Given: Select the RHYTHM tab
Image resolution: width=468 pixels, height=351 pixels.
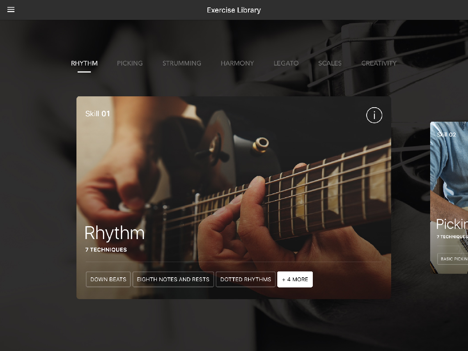Looking at the screenshot, I should (84, 63).
